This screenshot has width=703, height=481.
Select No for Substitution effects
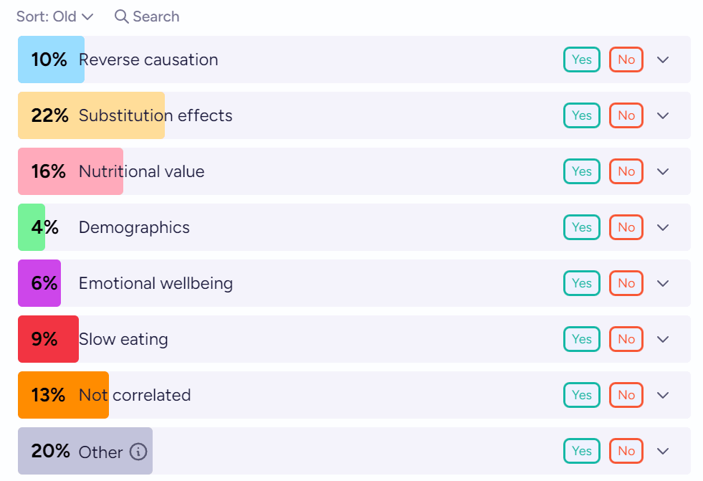(626, 115)
